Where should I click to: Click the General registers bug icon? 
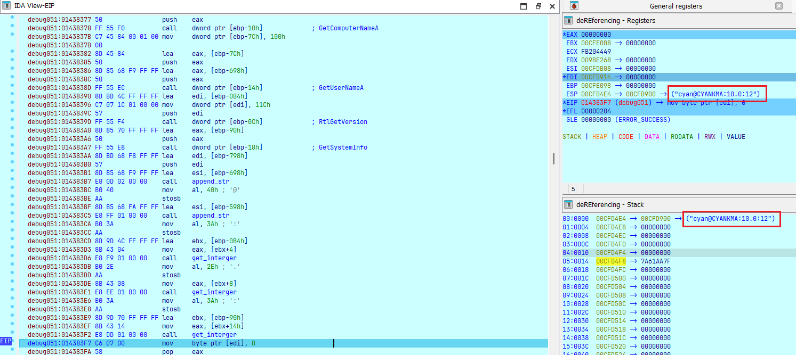click(x=574, y=6)
